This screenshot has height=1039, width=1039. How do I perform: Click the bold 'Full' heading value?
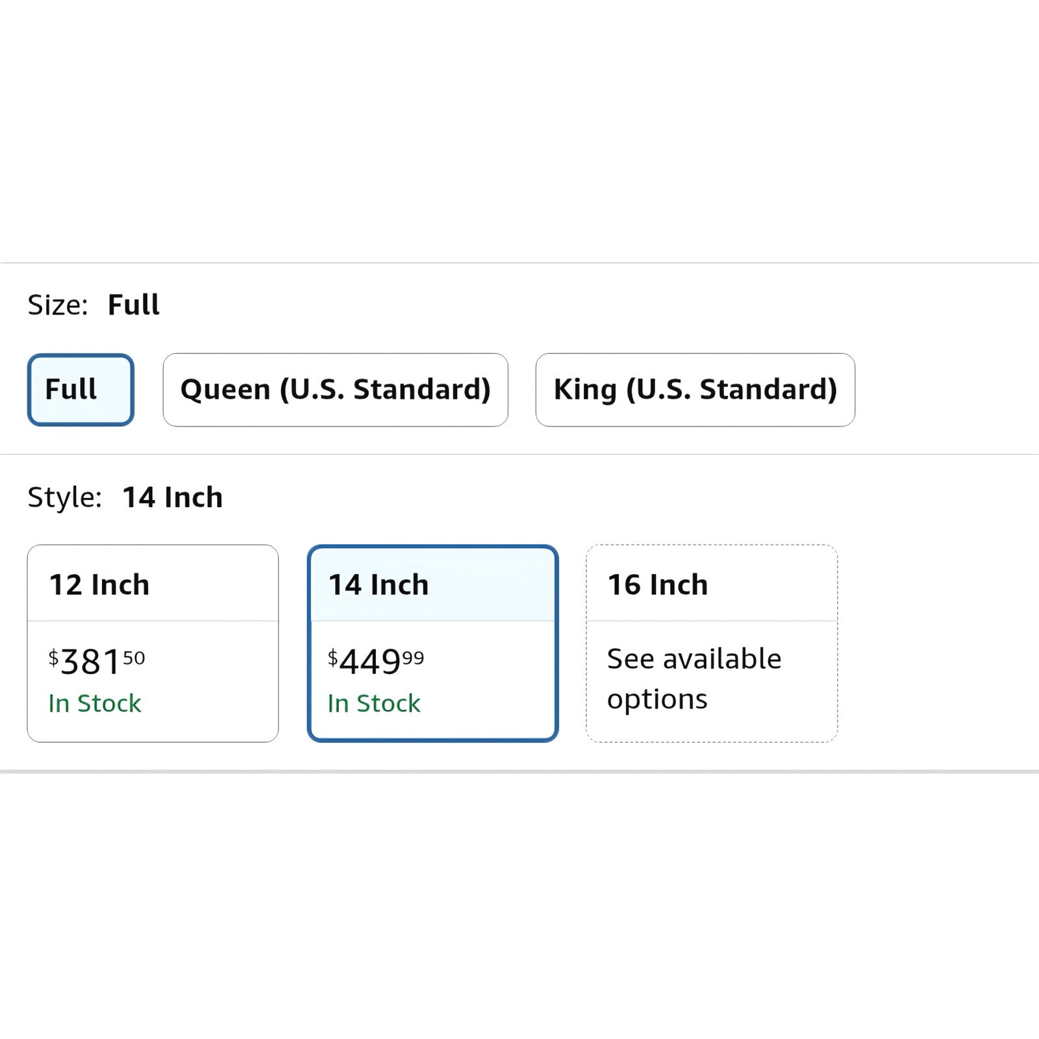coord(133,305)
